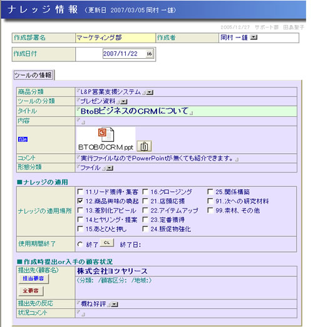Click the 作成日付 field showing 2007/11/22
313x327 pixels.
(x=128, y=54)
